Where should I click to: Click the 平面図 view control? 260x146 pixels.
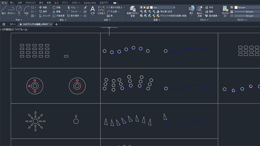point(7,30)
